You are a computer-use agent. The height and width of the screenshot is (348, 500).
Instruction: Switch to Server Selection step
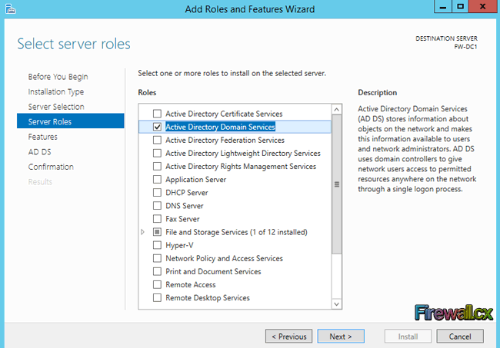(56, 107)
